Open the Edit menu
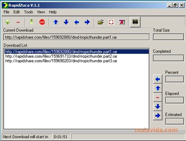The image size is (186, 141). click(x=17, y=12)
